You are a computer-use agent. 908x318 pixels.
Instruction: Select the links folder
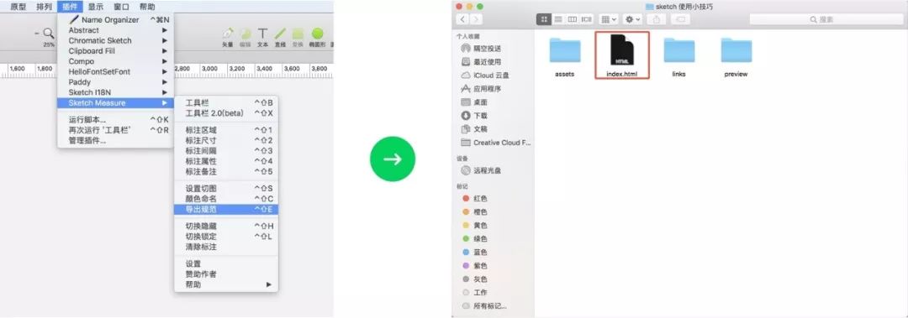click(678, 57)
